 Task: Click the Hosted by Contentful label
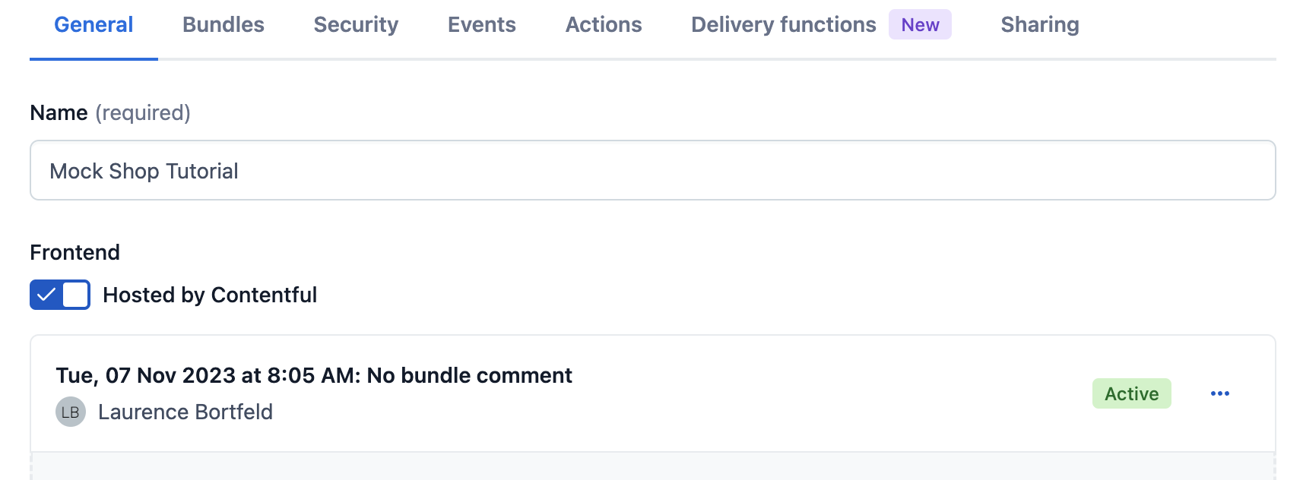click(x=210, y=295)
